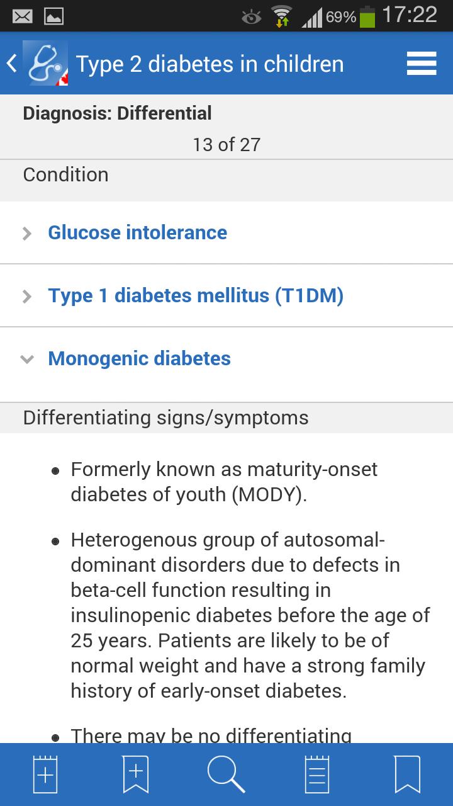
Task: Collapse the Monogenic diabetes chevron
Action: pyautogui.click(x=26, y=359)
